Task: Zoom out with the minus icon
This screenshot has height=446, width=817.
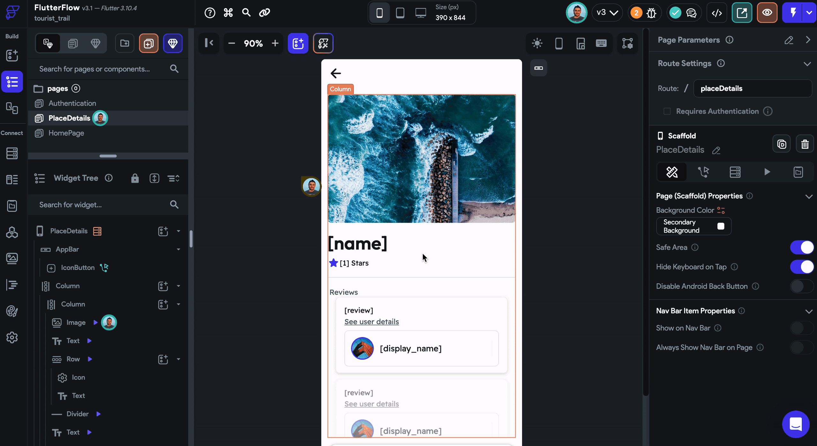Action: point(232,43)
